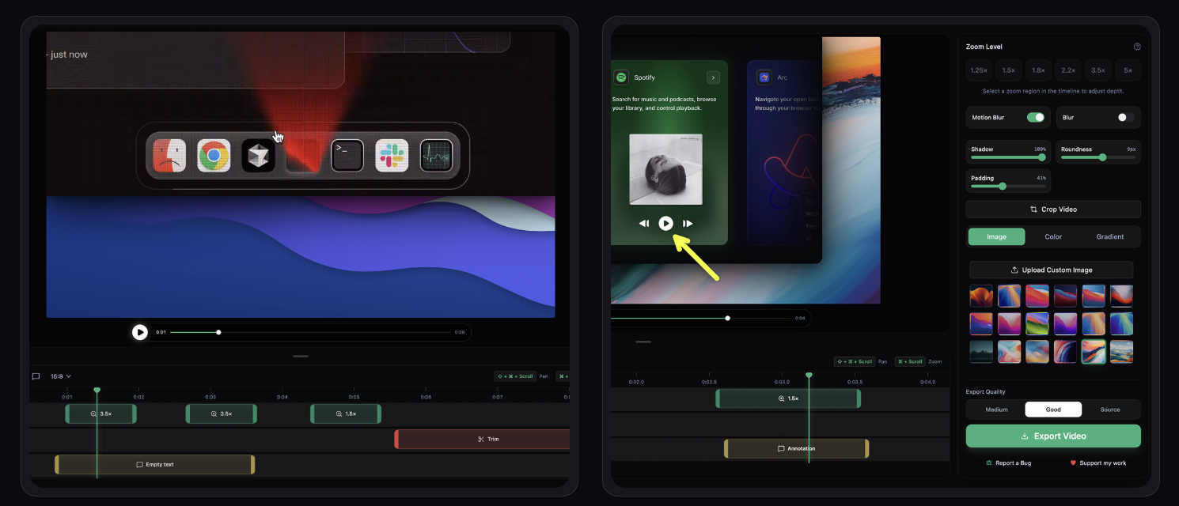Click the Chrome icon in the dock
1179x506 pixels.
[214, 156]
